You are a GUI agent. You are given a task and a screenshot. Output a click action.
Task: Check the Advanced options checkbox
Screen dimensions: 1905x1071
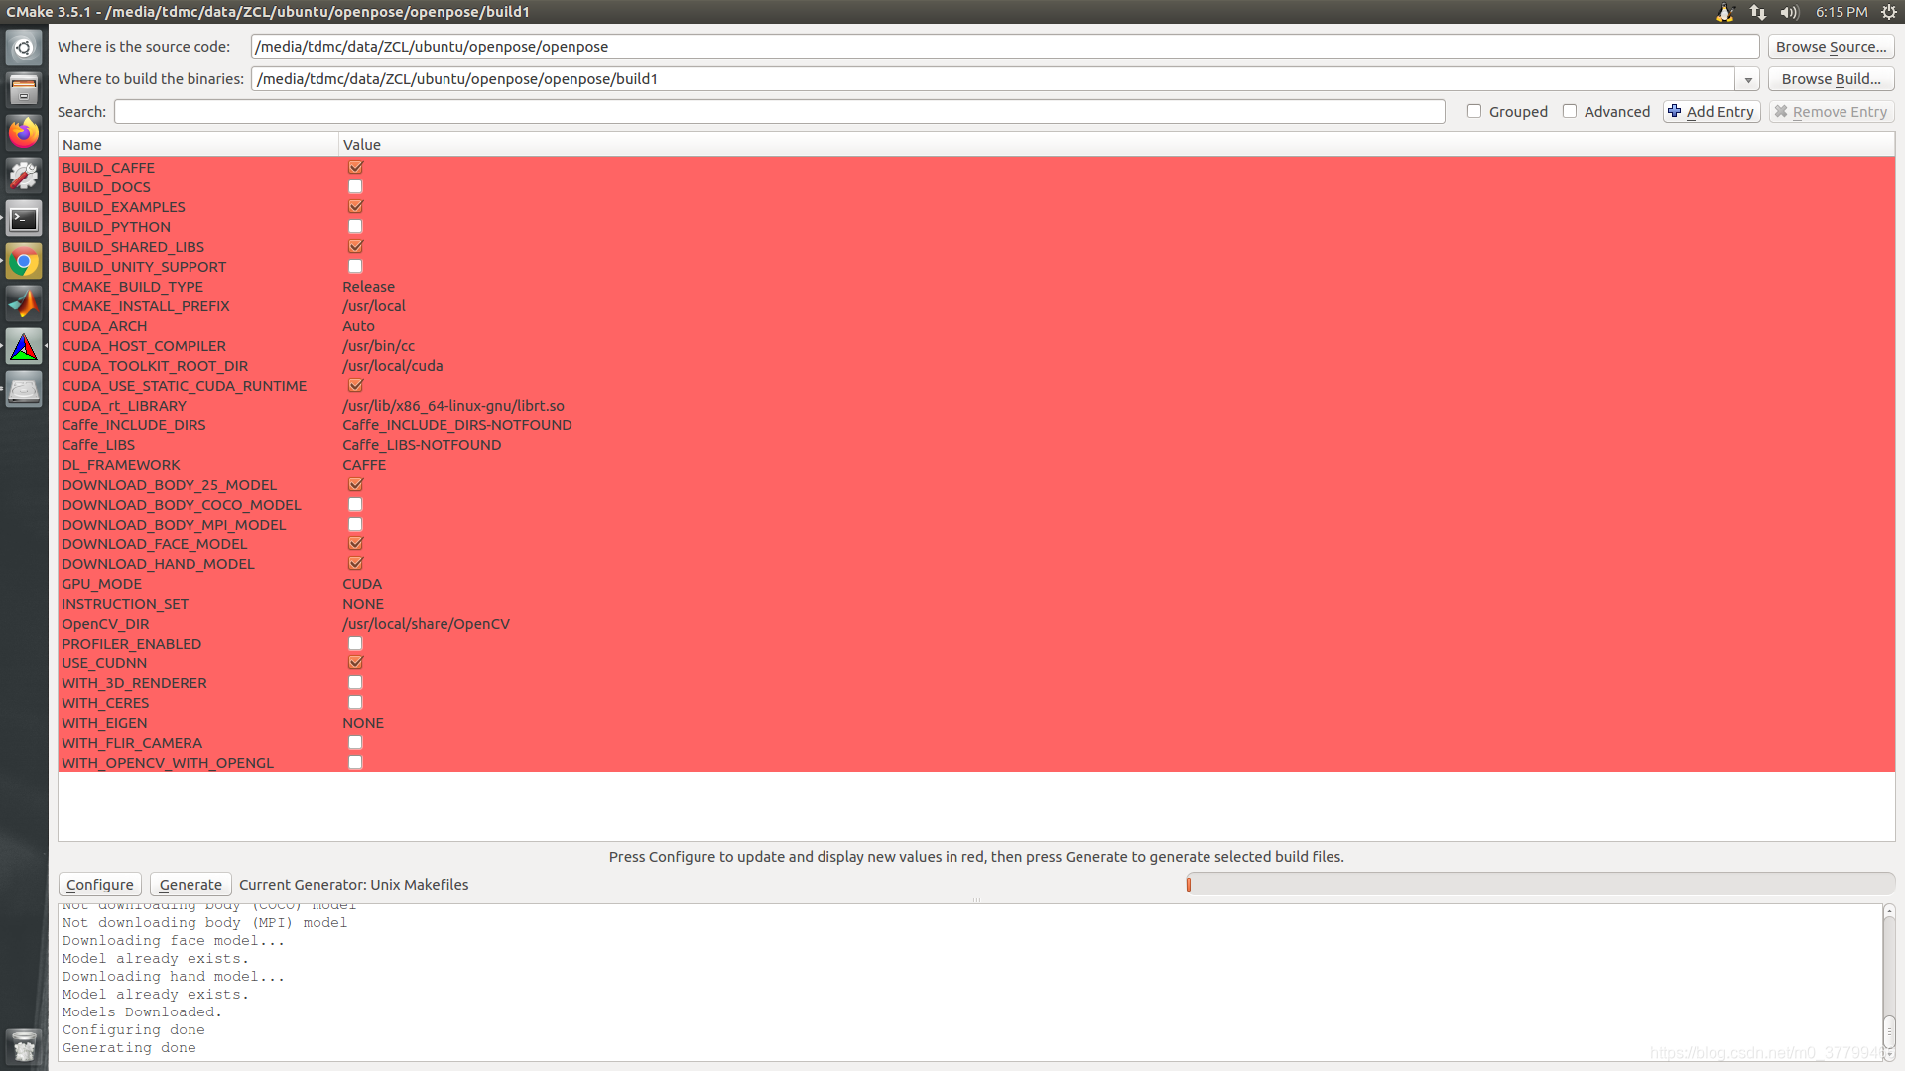point(1570,112)
